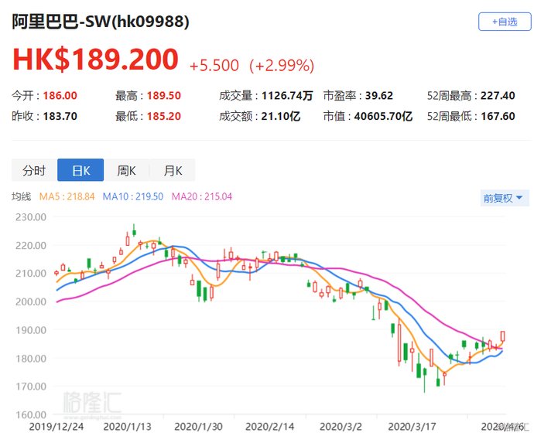534x436 pixels.
Task: Open the 月K monthly chart tab
Action: point(173,170)
